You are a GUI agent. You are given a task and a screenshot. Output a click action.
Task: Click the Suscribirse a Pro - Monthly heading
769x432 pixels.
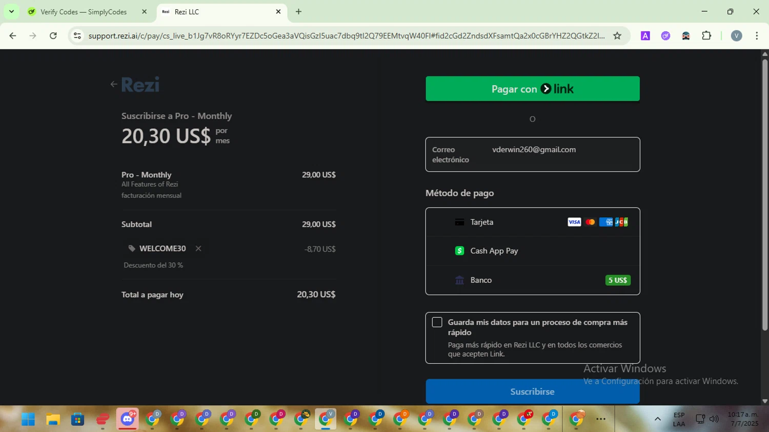click(x=177, y=116)
